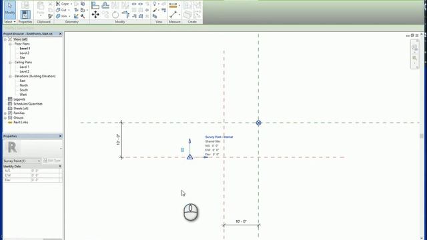
Task: Open the Join tool dropdown arrow
Action: (69, 16)
